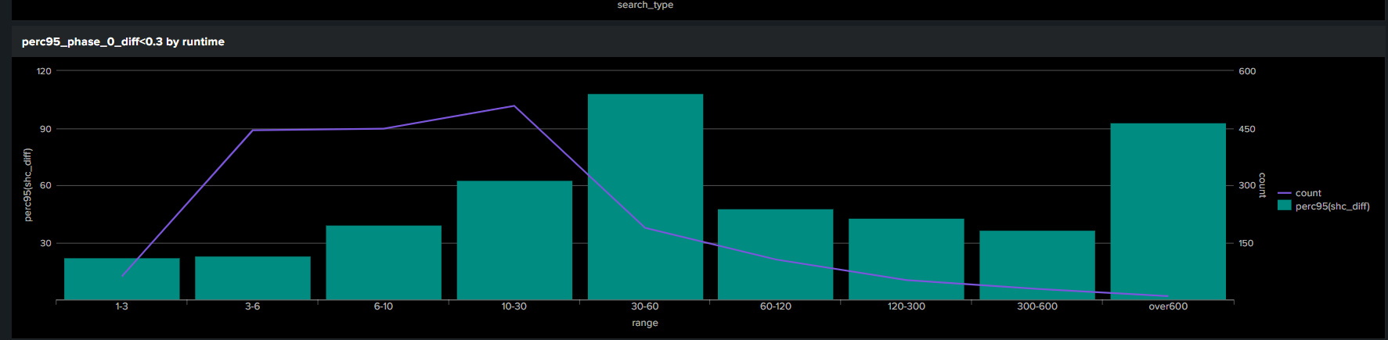Click the x-axis title range
Image resolution: width=1388 pixels, height=340 pixels.
645,323
